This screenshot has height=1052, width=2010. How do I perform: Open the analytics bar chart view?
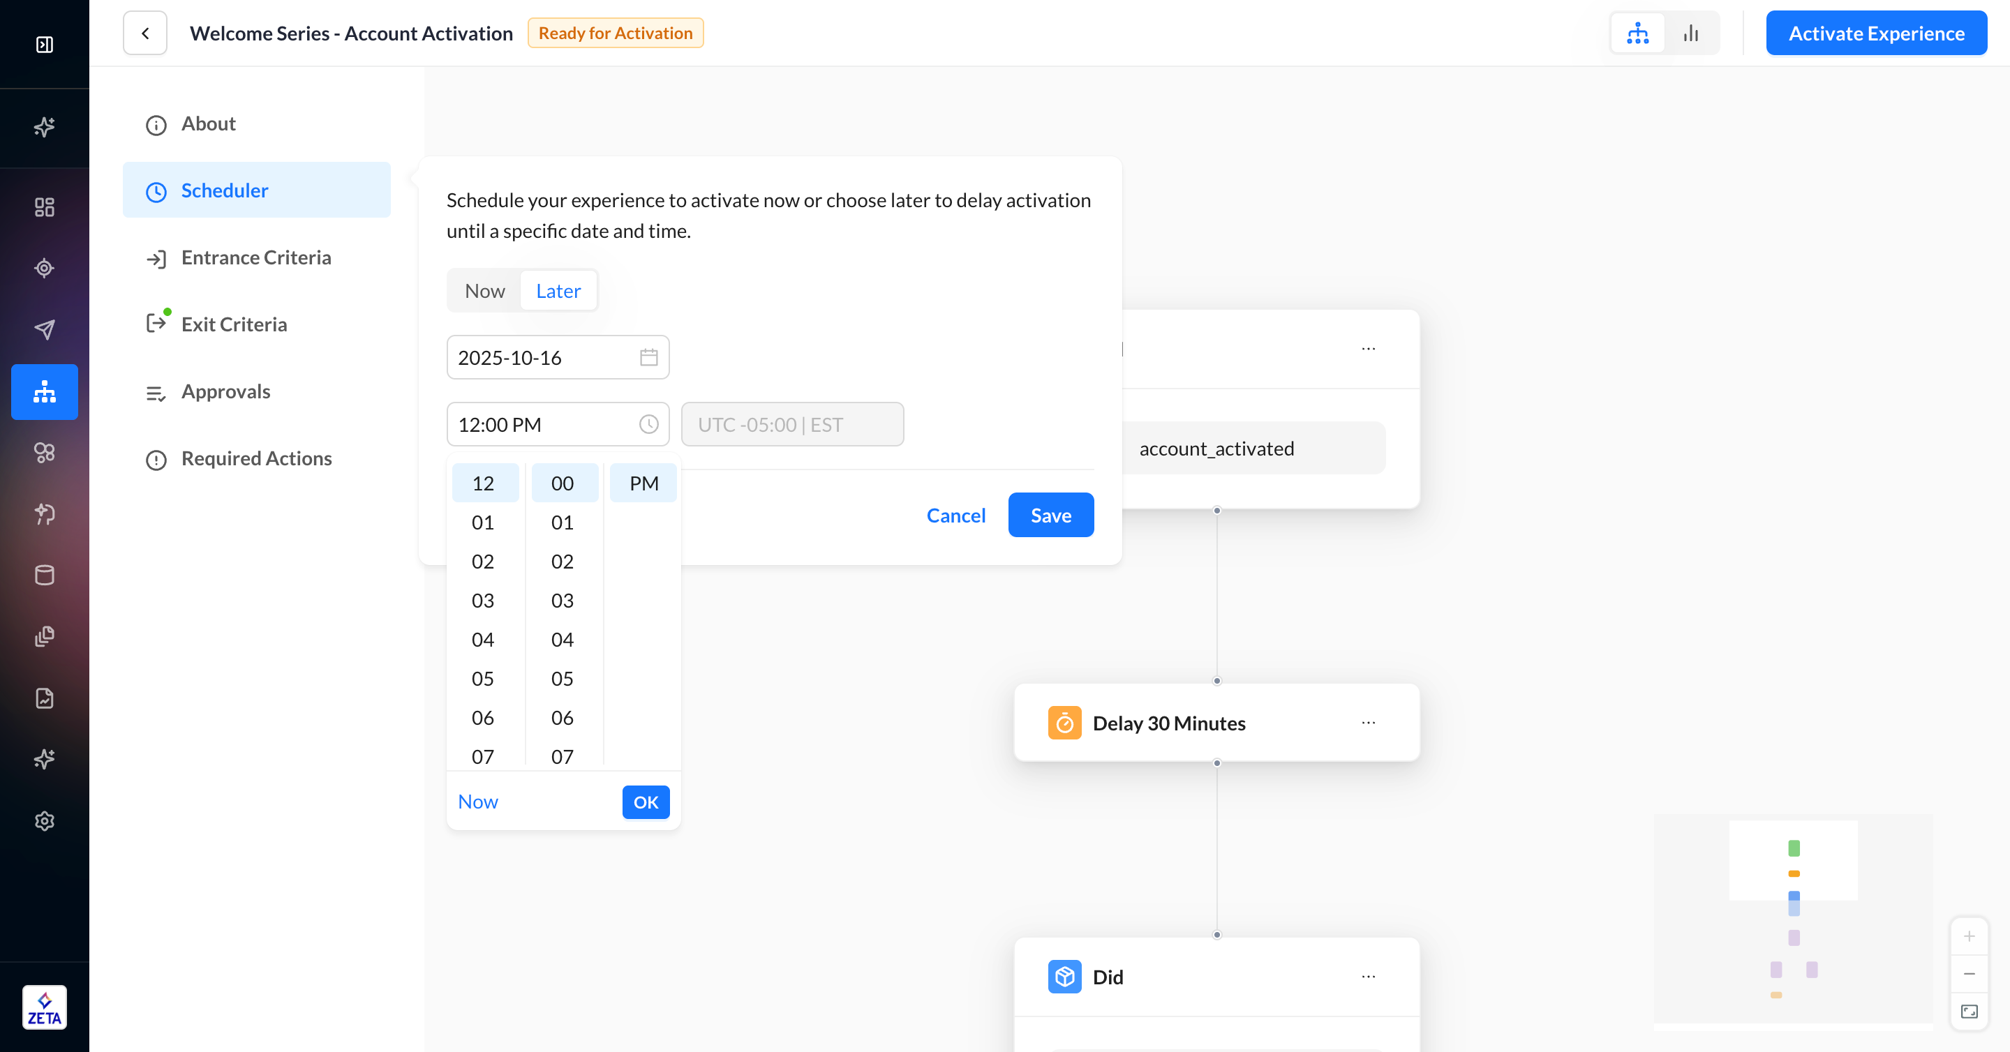(x=1691, y=33)
